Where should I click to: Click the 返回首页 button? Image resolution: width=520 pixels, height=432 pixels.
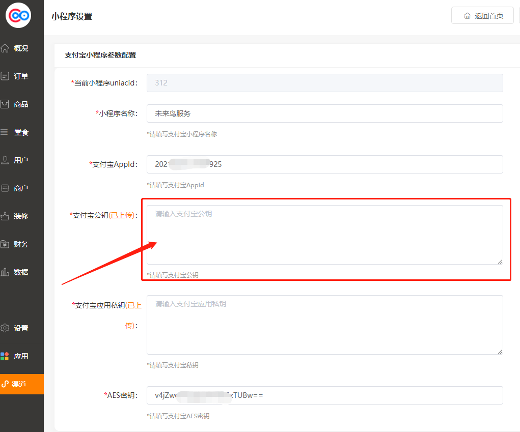click(482, 16)
